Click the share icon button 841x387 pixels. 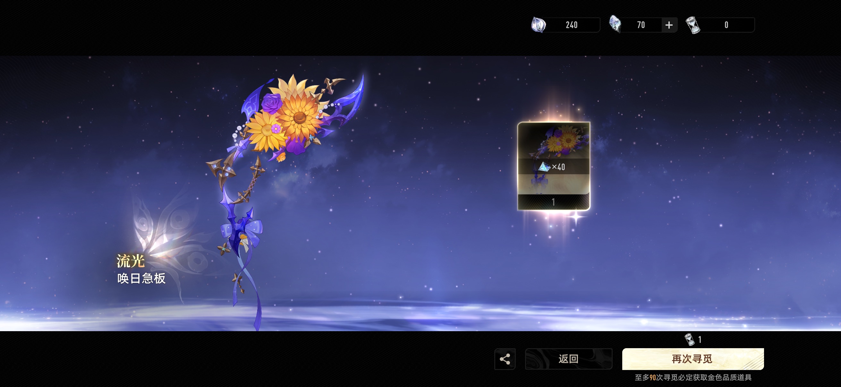coord(505,359)
